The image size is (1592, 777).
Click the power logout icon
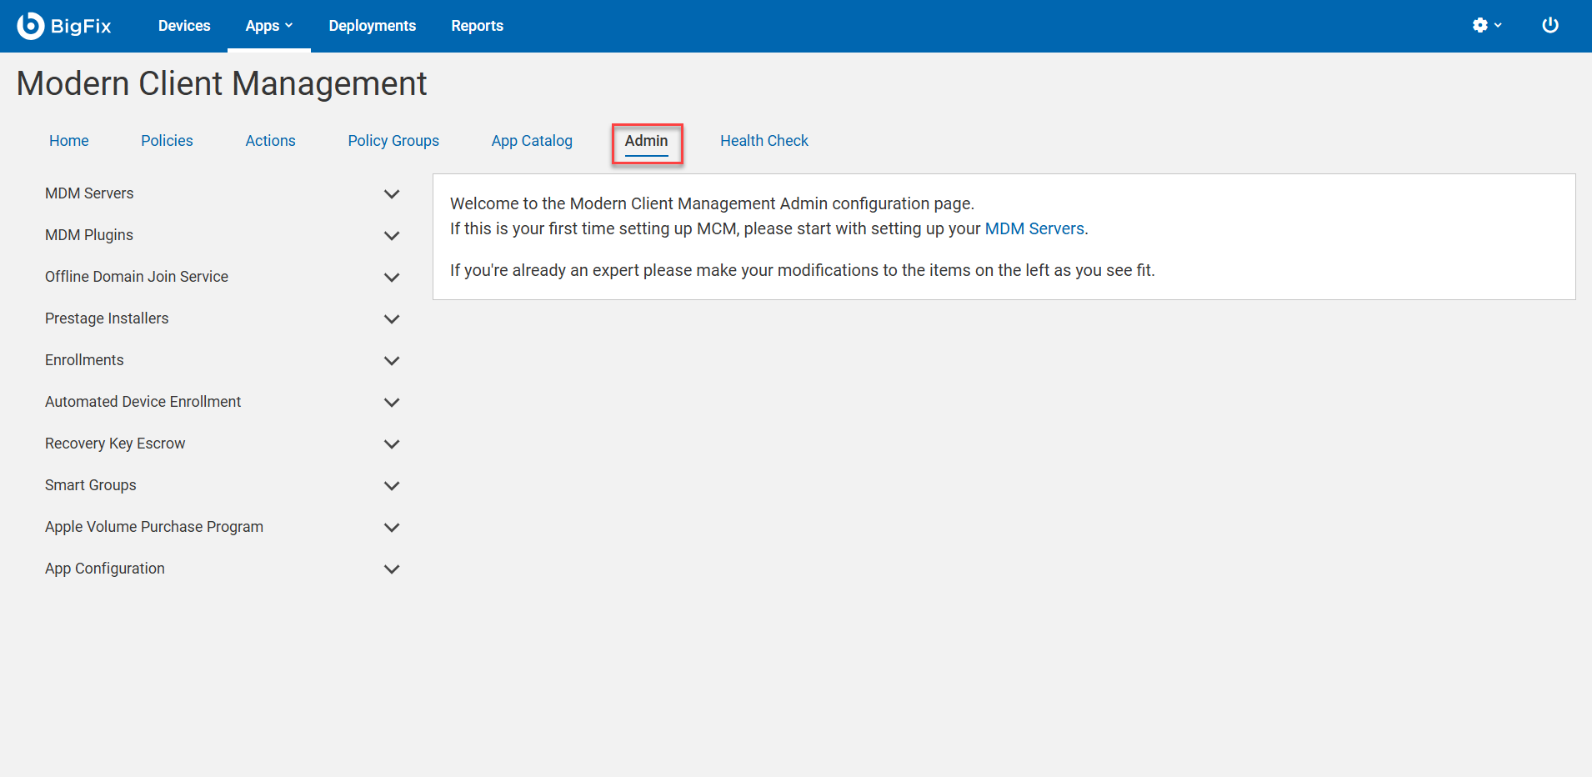tap(1550, 26)
